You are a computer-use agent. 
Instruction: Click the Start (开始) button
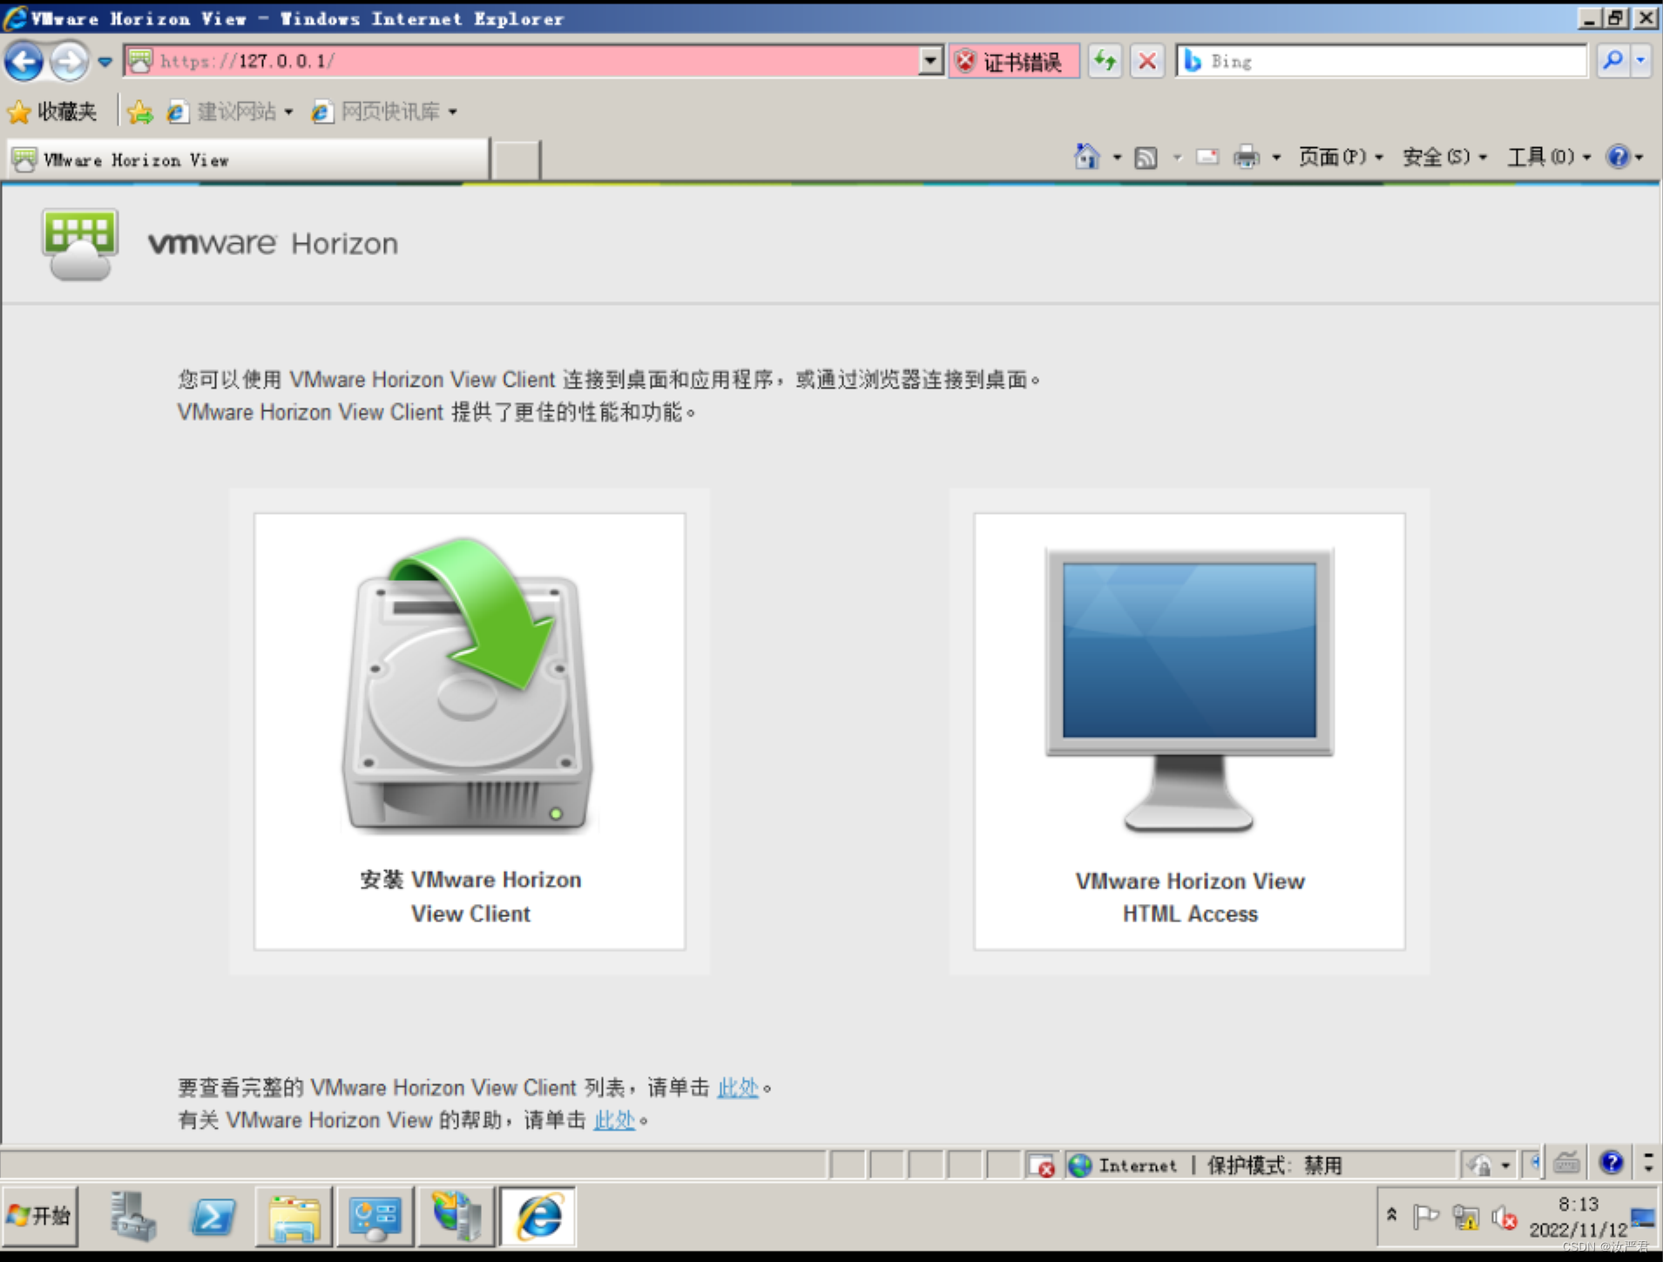[x=40, y=1216]
